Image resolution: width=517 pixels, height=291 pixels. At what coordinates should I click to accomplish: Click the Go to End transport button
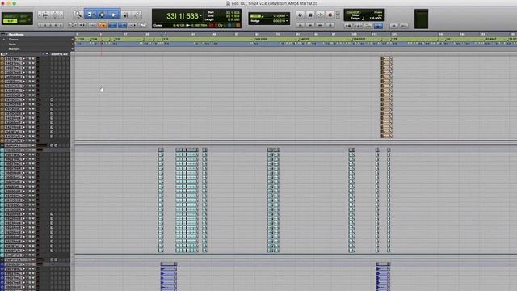point(330,25)
